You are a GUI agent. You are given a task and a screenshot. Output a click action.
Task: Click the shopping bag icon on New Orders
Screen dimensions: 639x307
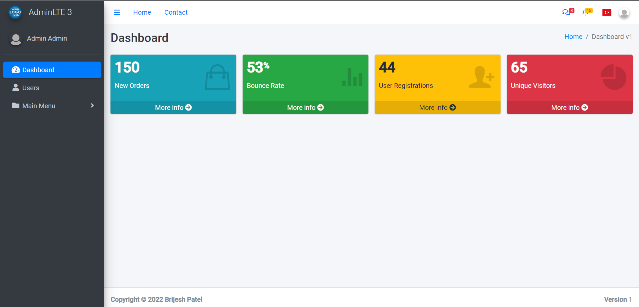217,77
